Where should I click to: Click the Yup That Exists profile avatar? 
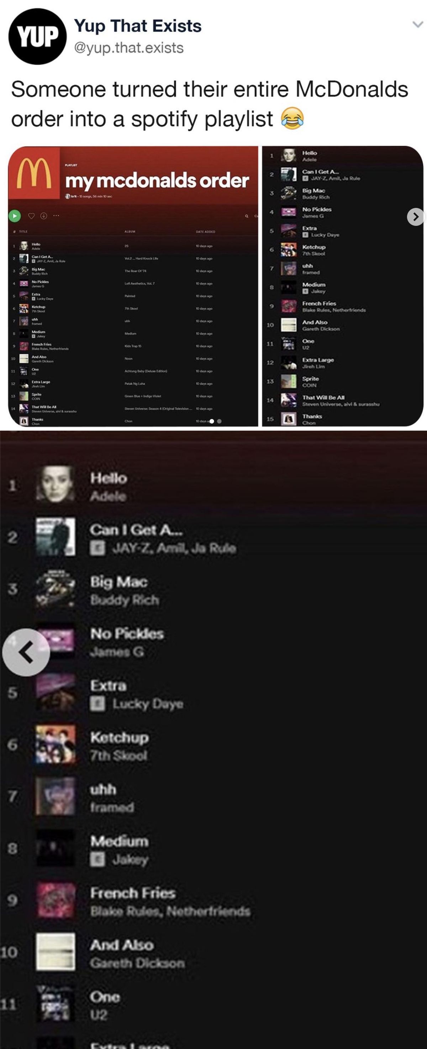tap(37, 37)
